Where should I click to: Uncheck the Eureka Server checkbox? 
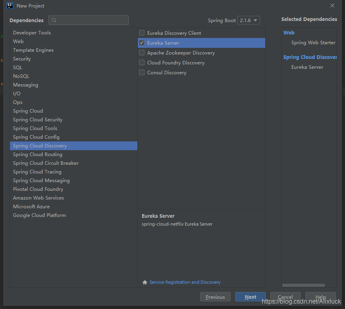[142, 43]
